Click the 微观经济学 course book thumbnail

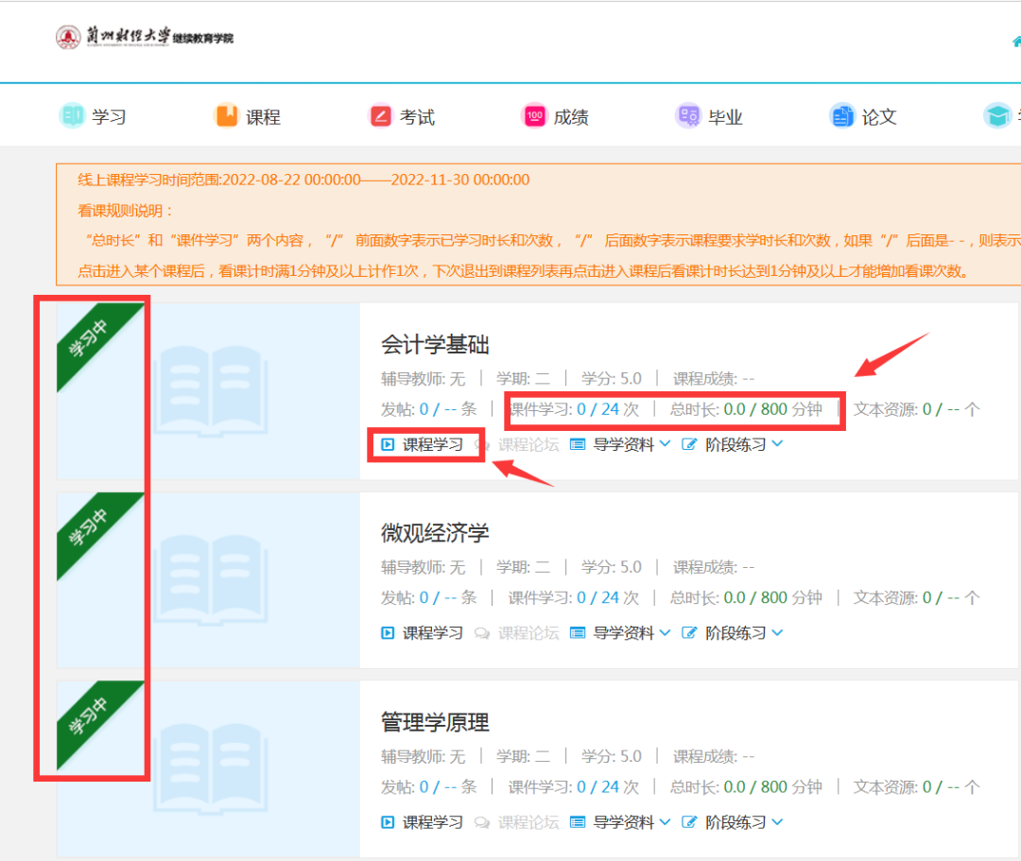tap(209, 579)
